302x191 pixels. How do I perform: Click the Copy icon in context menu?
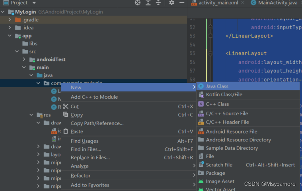[66, 115]
